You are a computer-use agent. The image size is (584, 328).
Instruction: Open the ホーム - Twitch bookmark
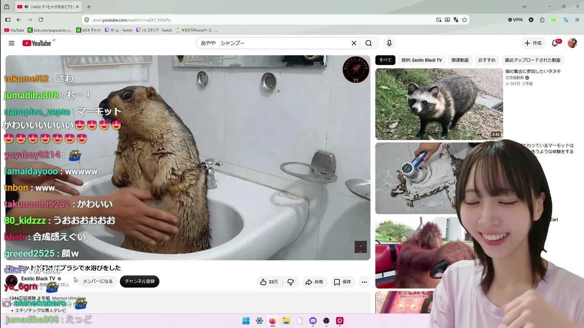119,31
